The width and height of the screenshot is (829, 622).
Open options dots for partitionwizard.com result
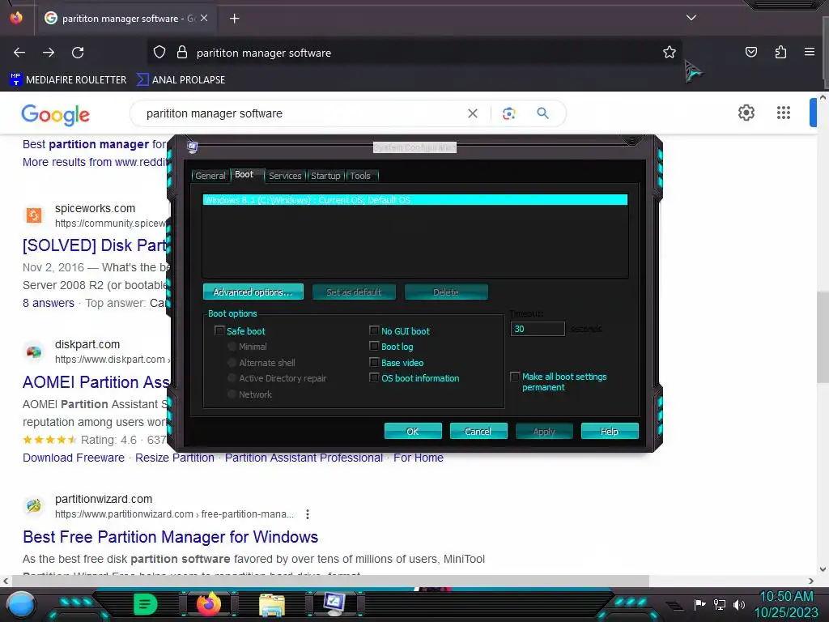(307, 514)
